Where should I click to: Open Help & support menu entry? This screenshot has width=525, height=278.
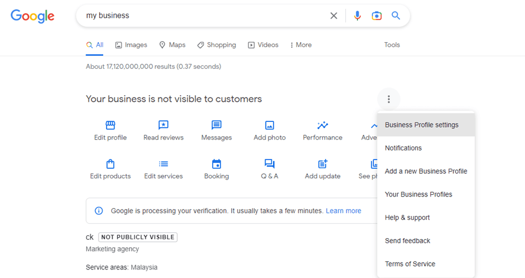(x=426, y=218)
